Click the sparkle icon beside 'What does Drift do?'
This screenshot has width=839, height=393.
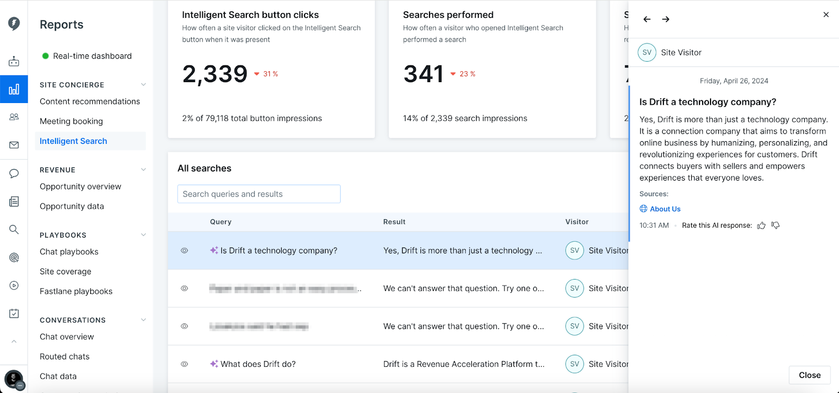pos(214,364)
